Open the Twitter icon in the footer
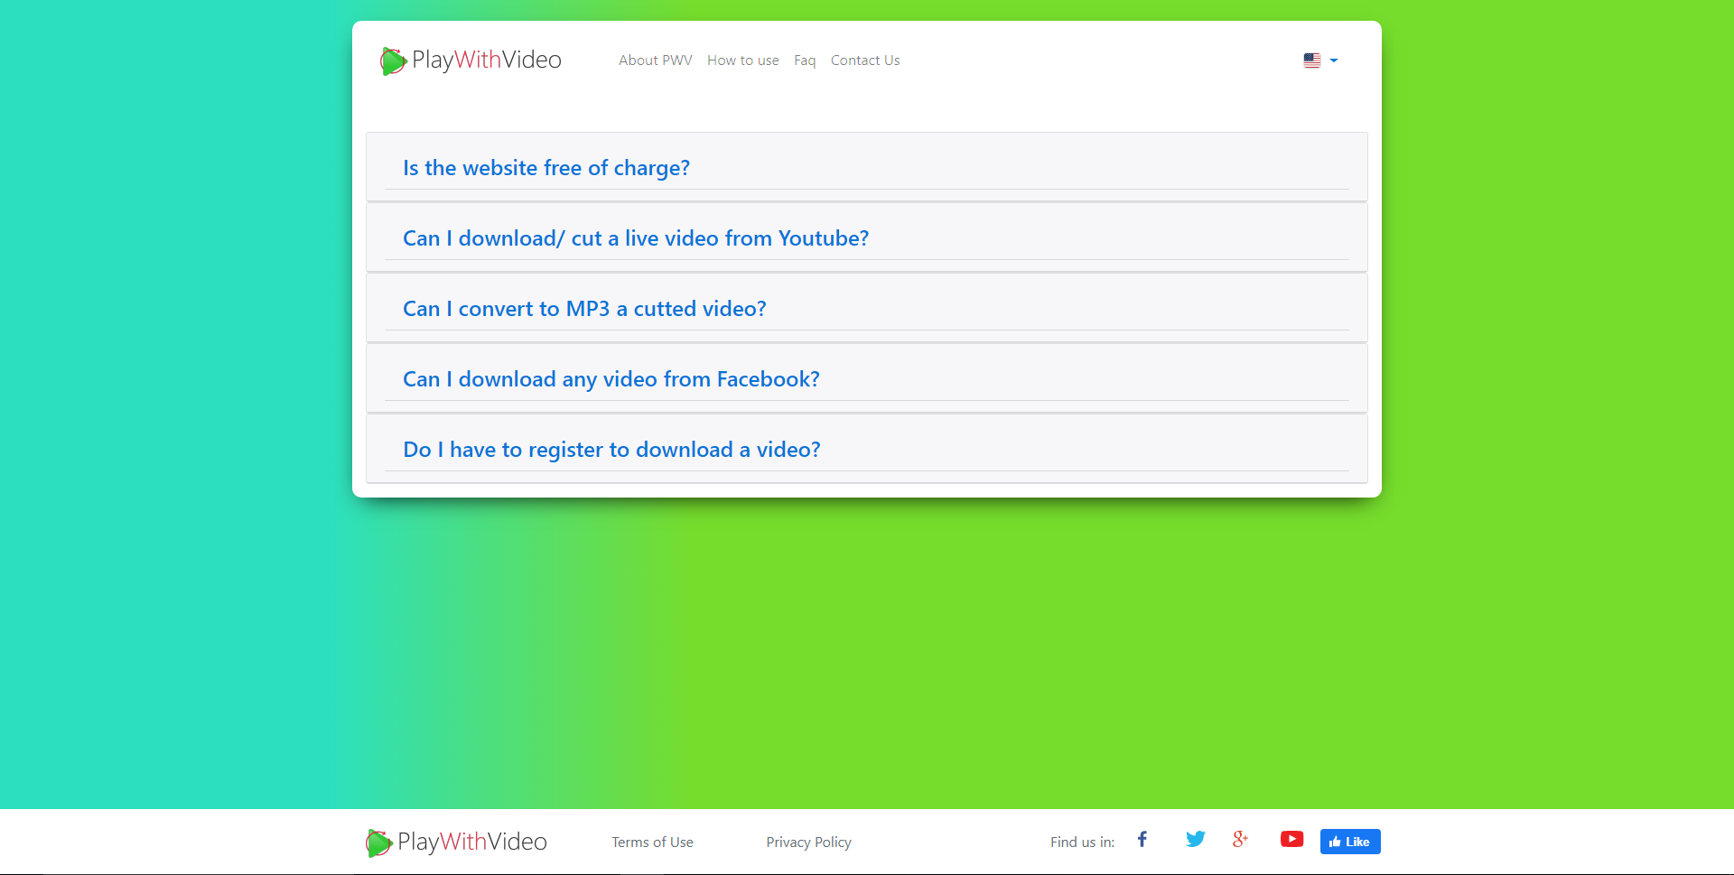Screen dimensions: 1734x875 click(1195, 840)
